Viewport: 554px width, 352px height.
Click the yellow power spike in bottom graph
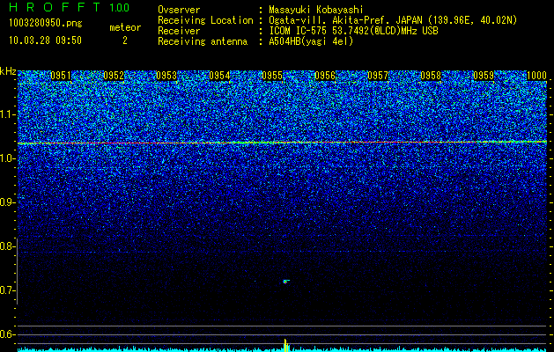(286, 345)
